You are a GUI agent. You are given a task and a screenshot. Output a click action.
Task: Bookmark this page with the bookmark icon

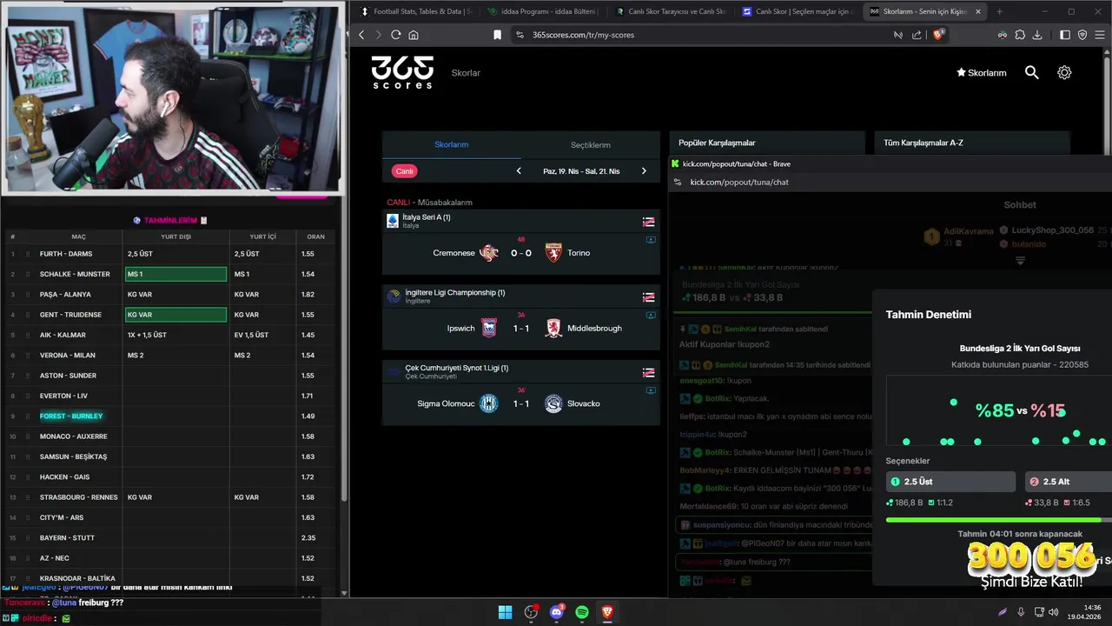pos(497,35)
